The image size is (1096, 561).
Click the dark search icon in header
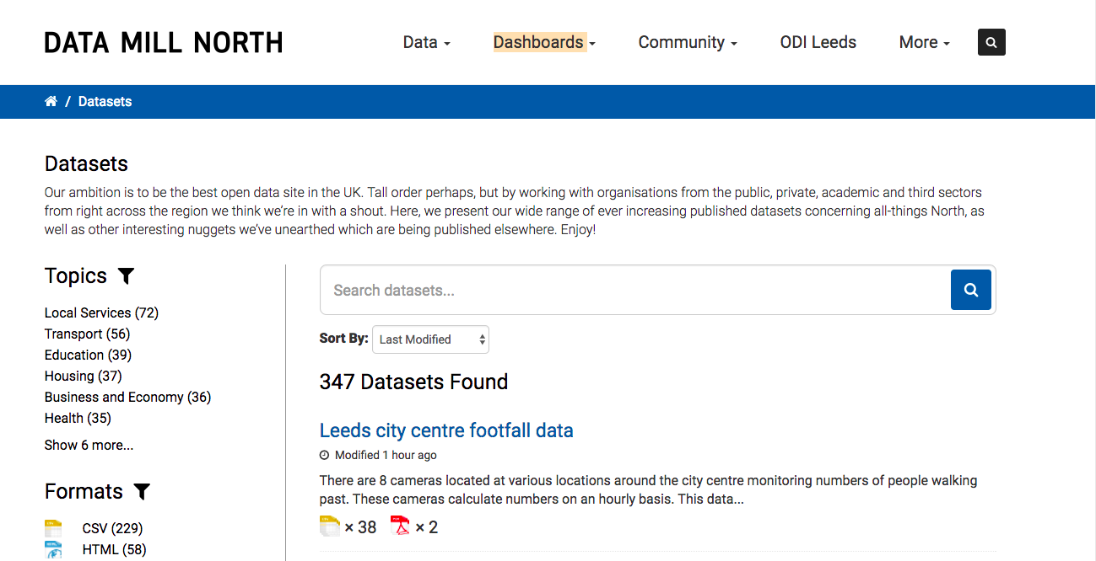[991, 42]
